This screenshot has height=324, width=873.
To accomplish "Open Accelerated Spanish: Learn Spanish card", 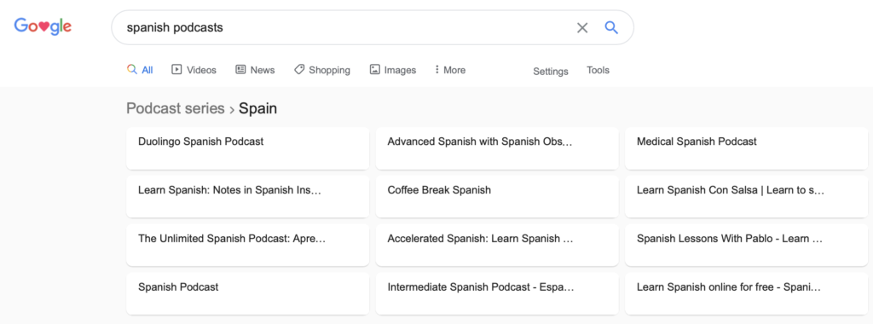I will (x=497, y=245).
